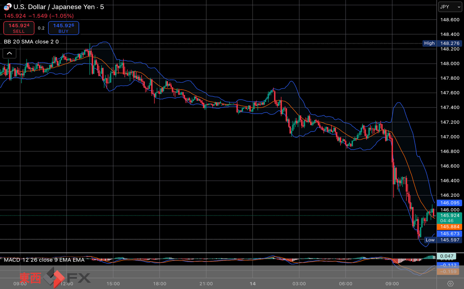The width and height of the screenshot is (464, 289).
Task: Collapse the indicator legend with the chevron
Action: 9,53
